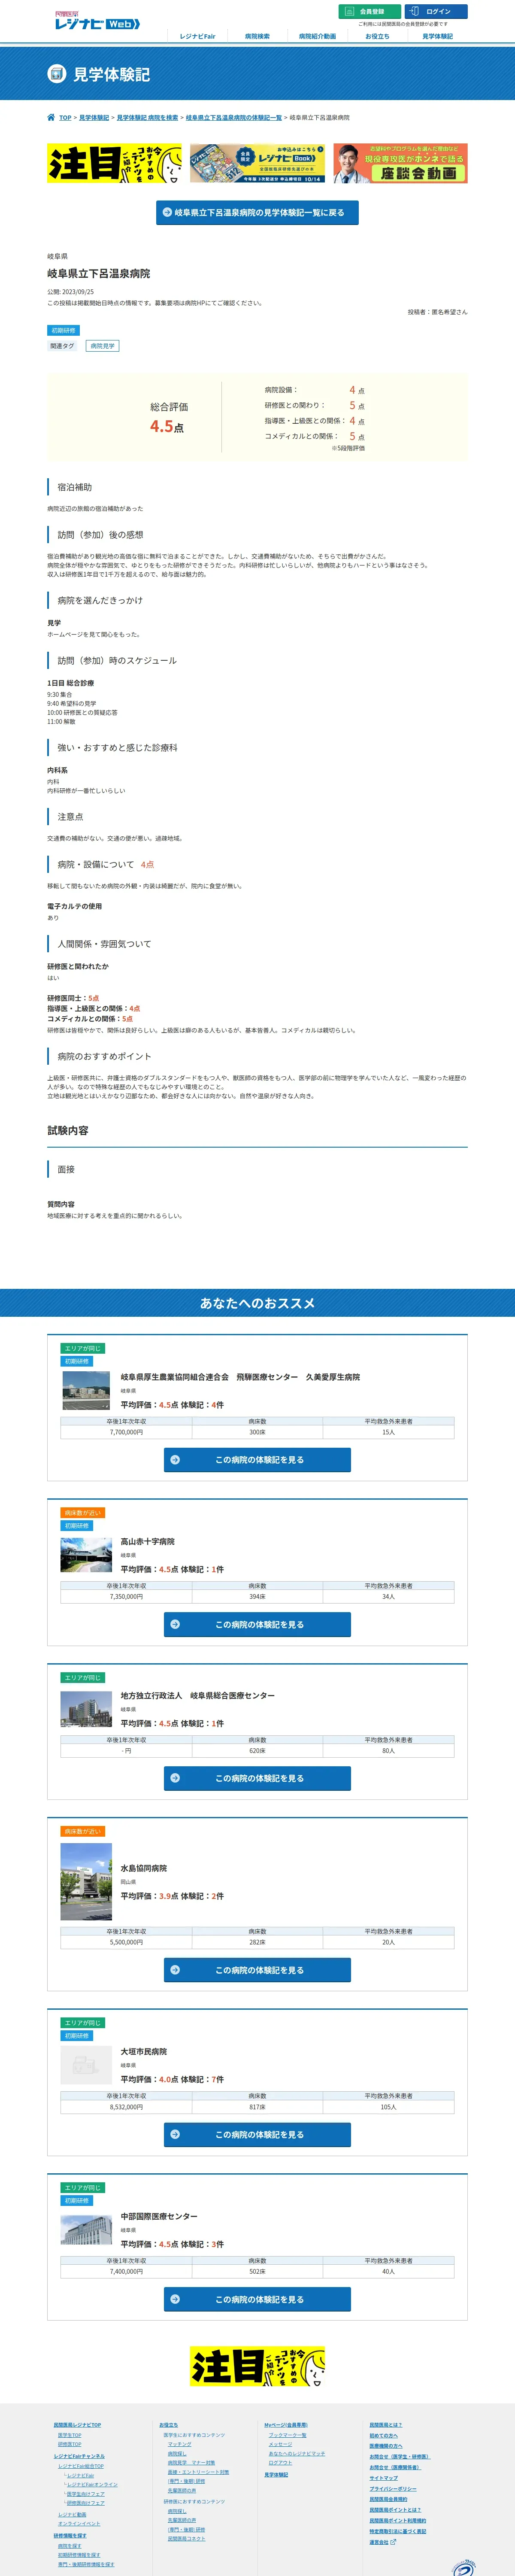
Task: Open レジナビFair menu
Action: [x=197, y=36]
